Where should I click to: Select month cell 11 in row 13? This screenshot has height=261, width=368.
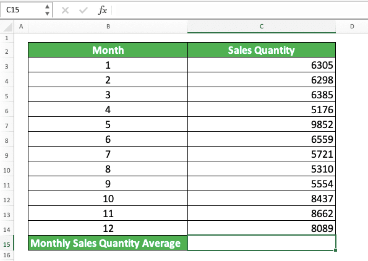coord(108,213)
